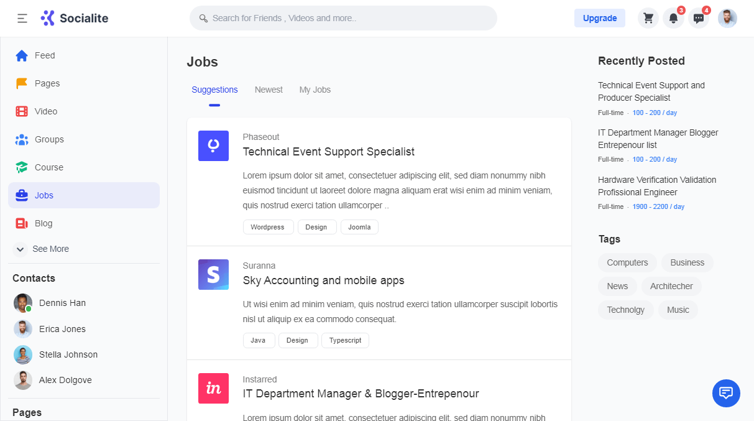
Task: Click the Suranna company logo
Action: coord(213,274)
